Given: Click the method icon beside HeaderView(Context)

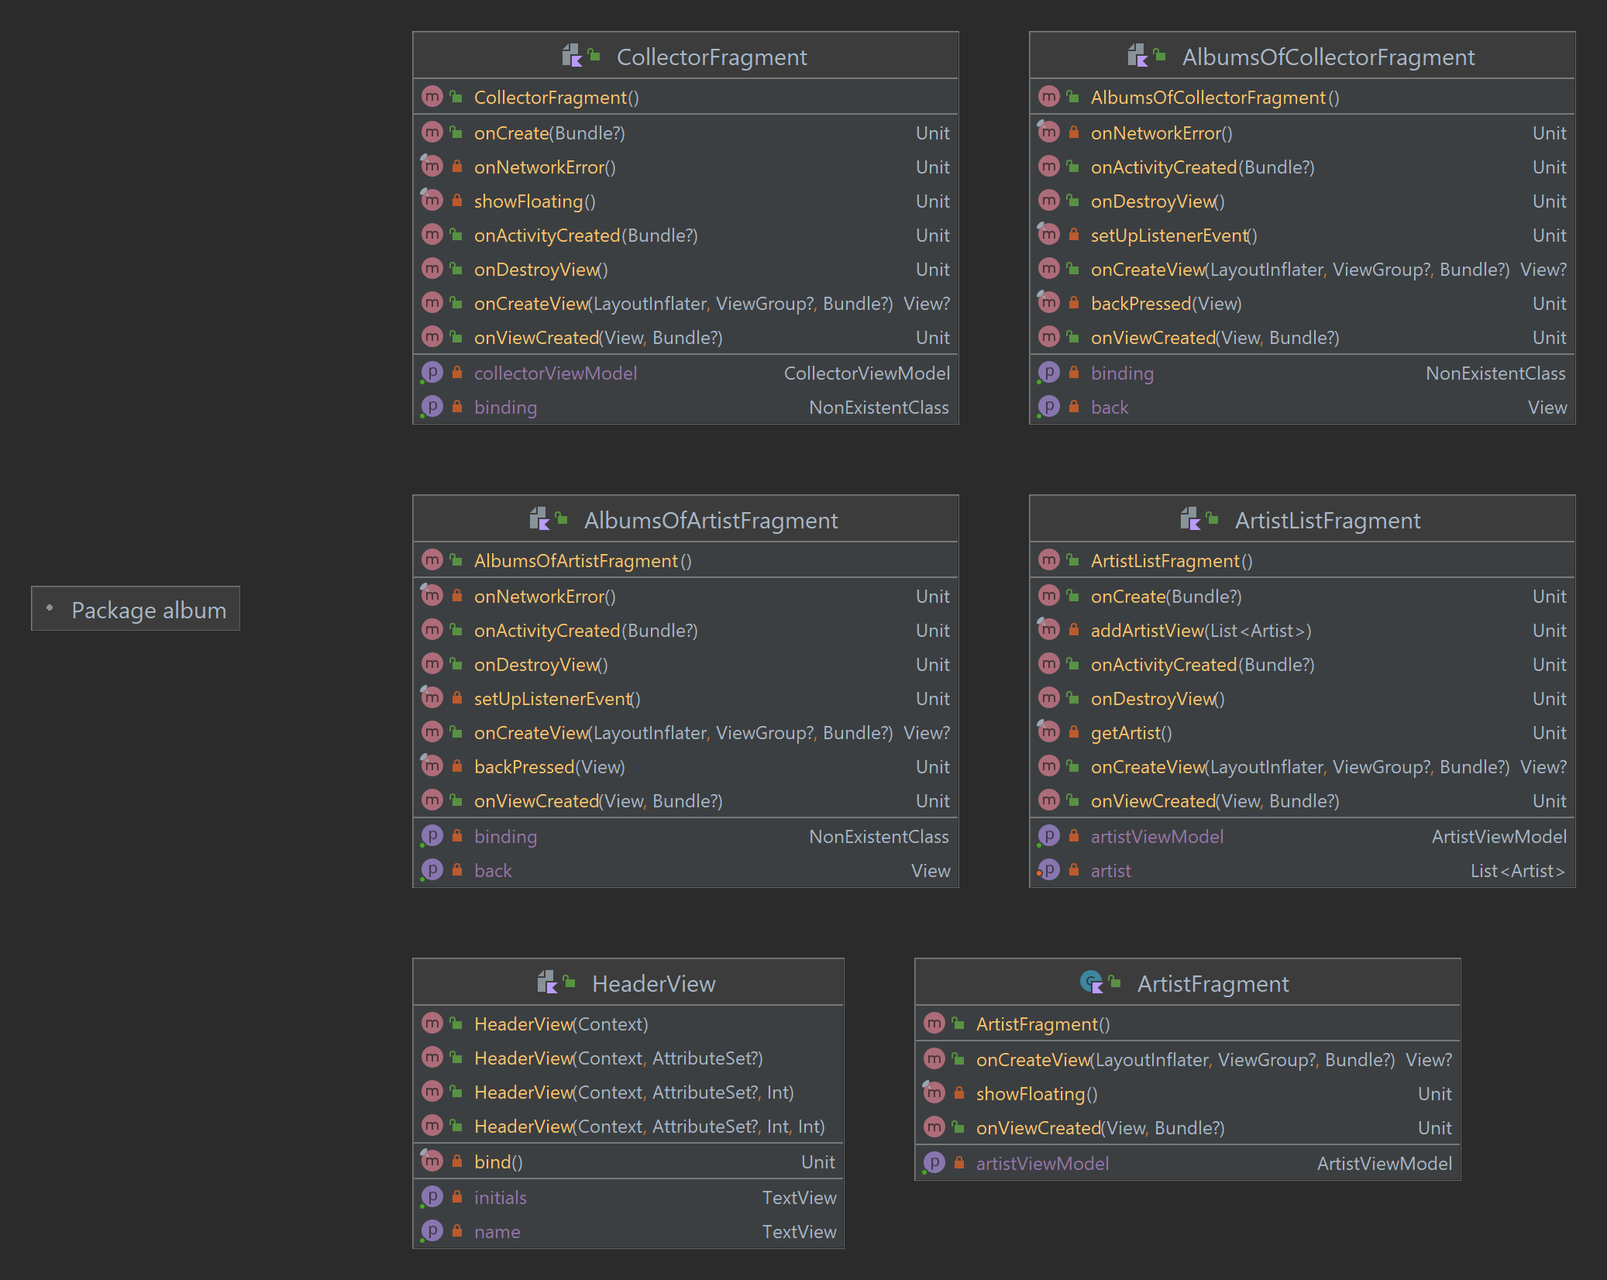Looking at the screenshot, I should tap(432, 1024).
